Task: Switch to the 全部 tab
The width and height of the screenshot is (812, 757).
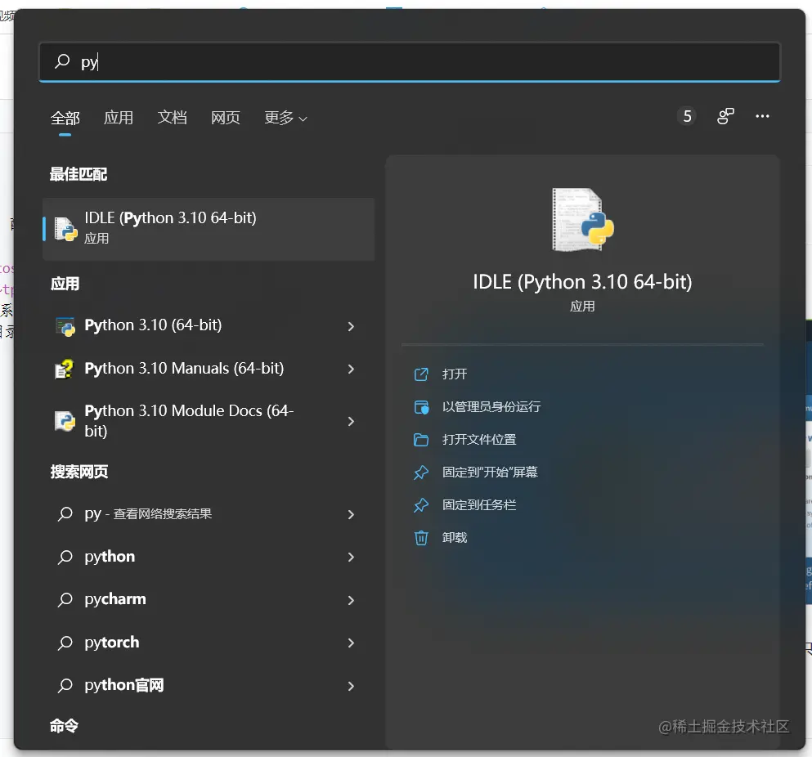Action: point(65,118)
